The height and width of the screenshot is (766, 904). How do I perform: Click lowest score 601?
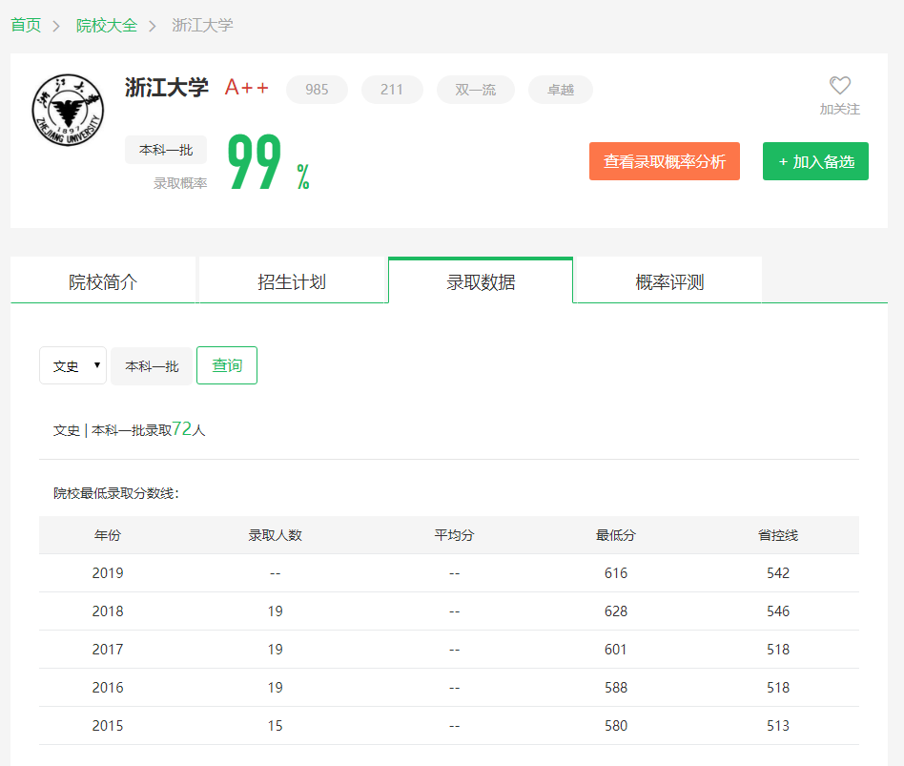tap(616, 650)
